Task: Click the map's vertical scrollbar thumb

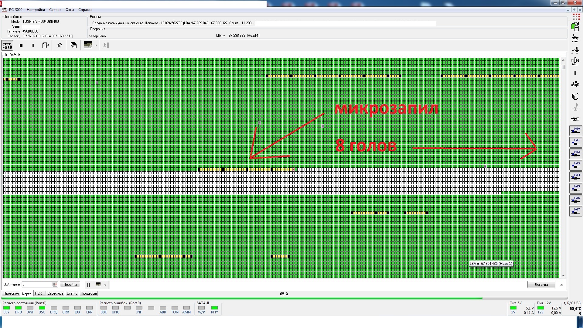Action: 563,67
